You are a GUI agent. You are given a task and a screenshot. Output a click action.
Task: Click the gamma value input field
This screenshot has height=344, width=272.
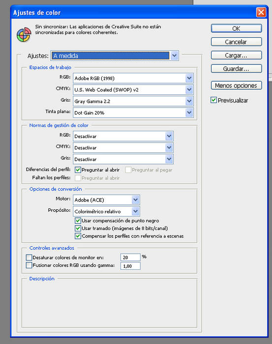pyautogui.click(x=130, y=266)
